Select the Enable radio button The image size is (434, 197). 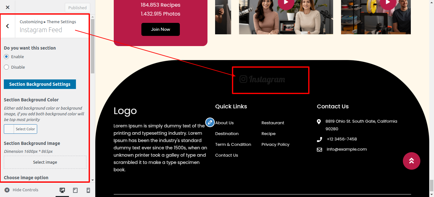click(x=6, y=57)
